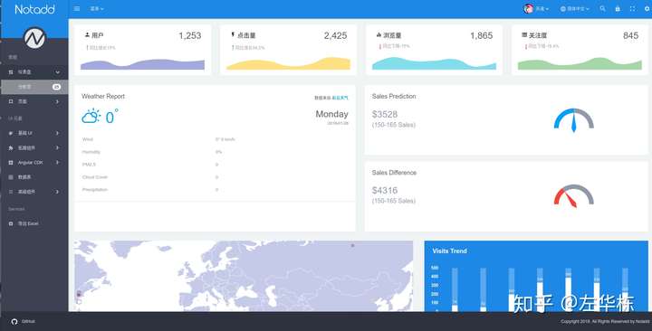Click the GitHub octocat icon
The width and height of the screenshot is (652, 331).
[14, 321]
